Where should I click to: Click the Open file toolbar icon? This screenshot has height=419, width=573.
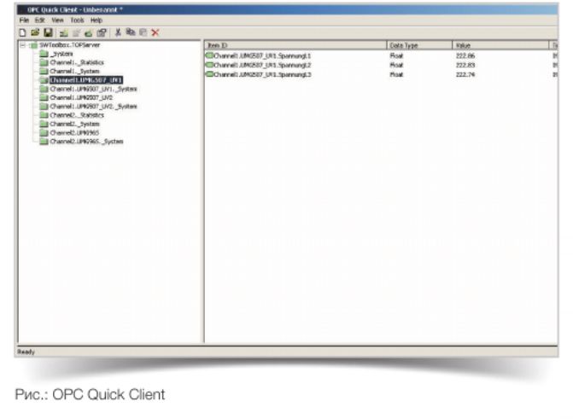coord(33,32)
